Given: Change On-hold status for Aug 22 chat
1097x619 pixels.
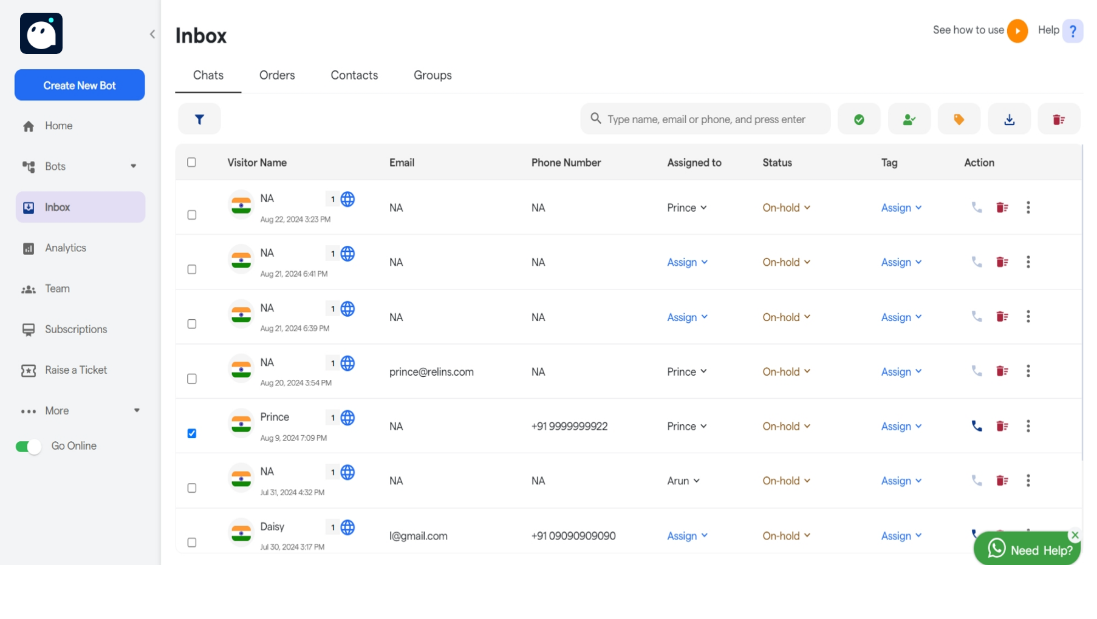Looking at the screenshot, I should 787,208.
